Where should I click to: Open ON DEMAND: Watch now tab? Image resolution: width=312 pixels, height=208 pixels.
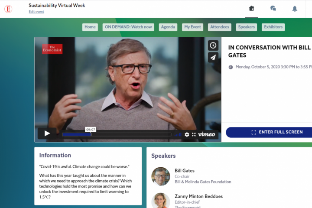pyautogui.click(x=128, y=27)
